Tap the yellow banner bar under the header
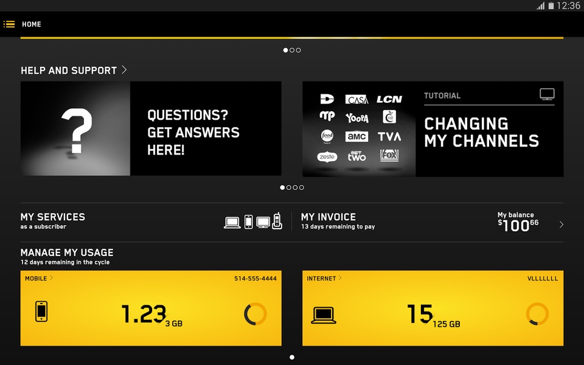Screen dimensions: 584x365 click(x=292, y=38)
